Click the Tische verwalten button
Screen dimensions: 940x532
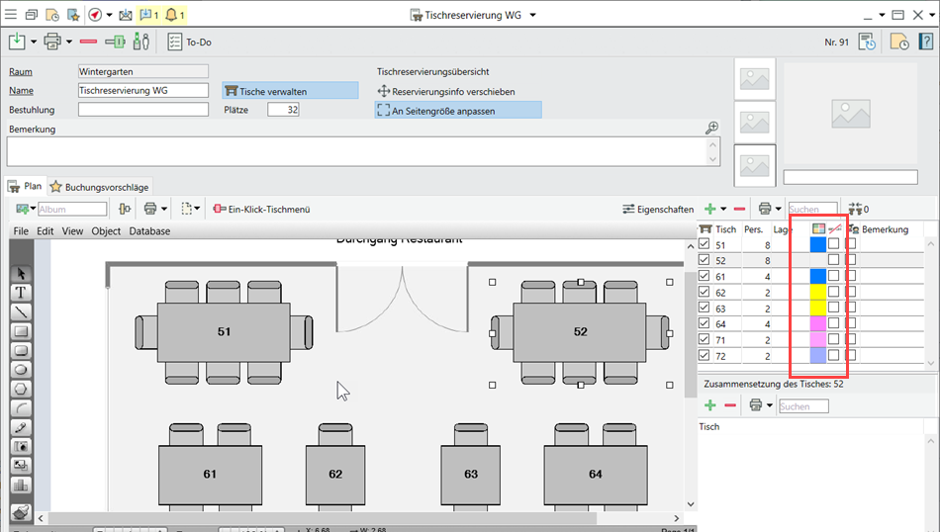290,91
